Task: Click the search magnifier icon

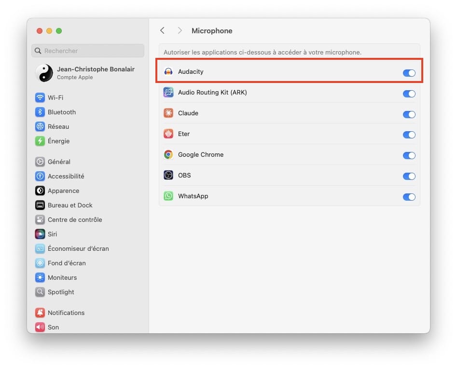Action: 38,51
